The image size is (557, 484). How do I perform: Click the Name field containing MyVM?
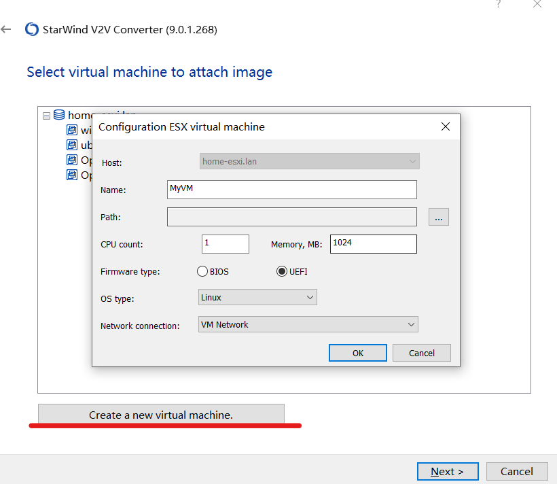(292, 190)
